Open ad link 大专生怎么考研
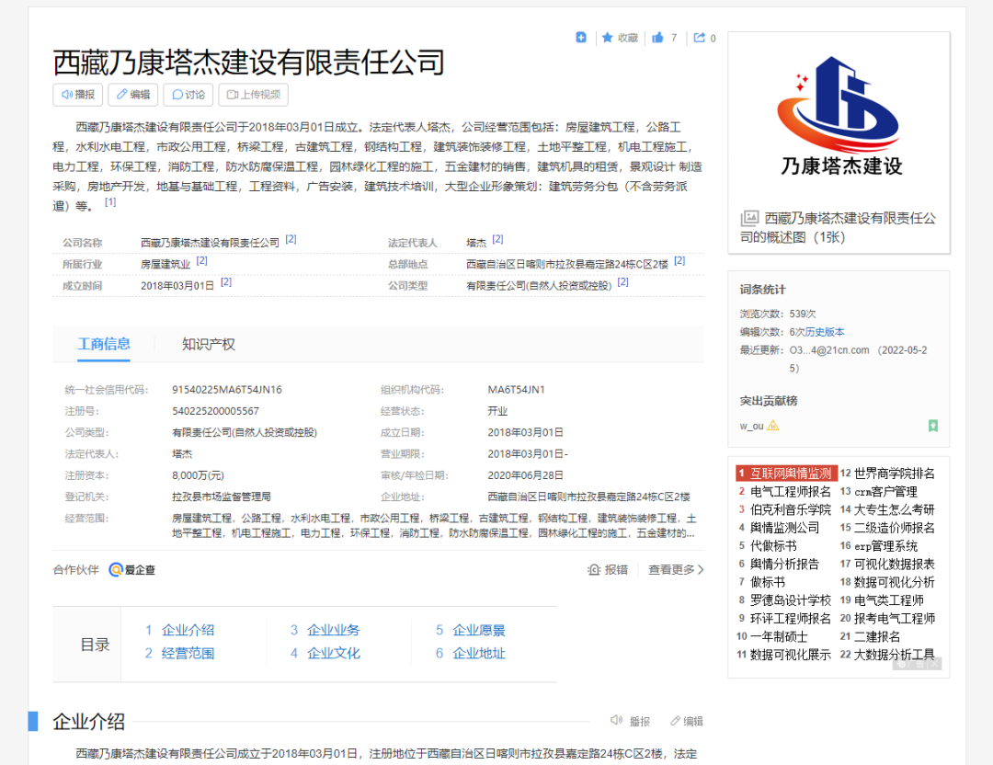The width and height of the screenshot is (993, 765). [895, 509]
